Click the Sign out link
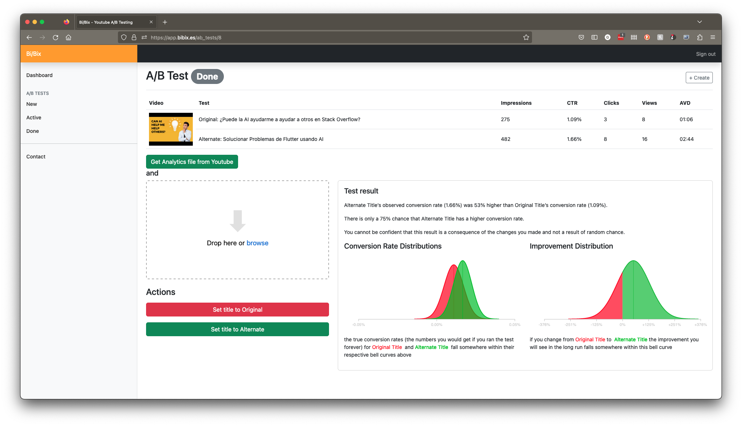Screen dimensions: 742x426 [x=705, y=54]
